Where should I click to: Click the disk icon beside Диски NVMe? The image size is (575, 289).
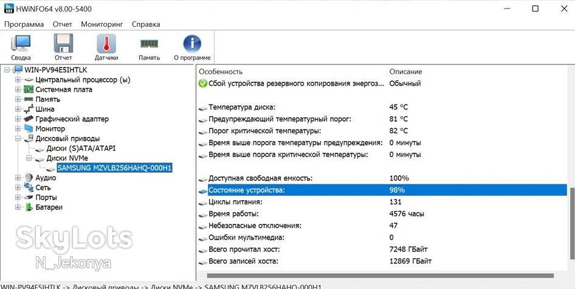point(40,159)
